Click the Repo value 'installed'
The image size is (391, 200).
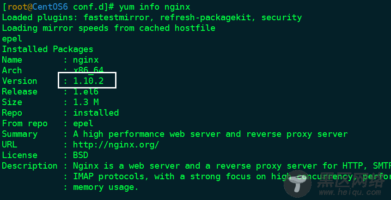tap(96, 113)
